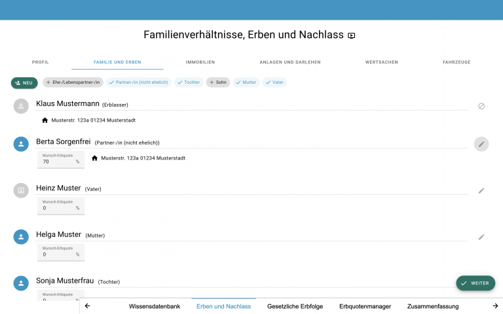
Task: Toggle the Tochter chip
Action: tap(189, 82)
